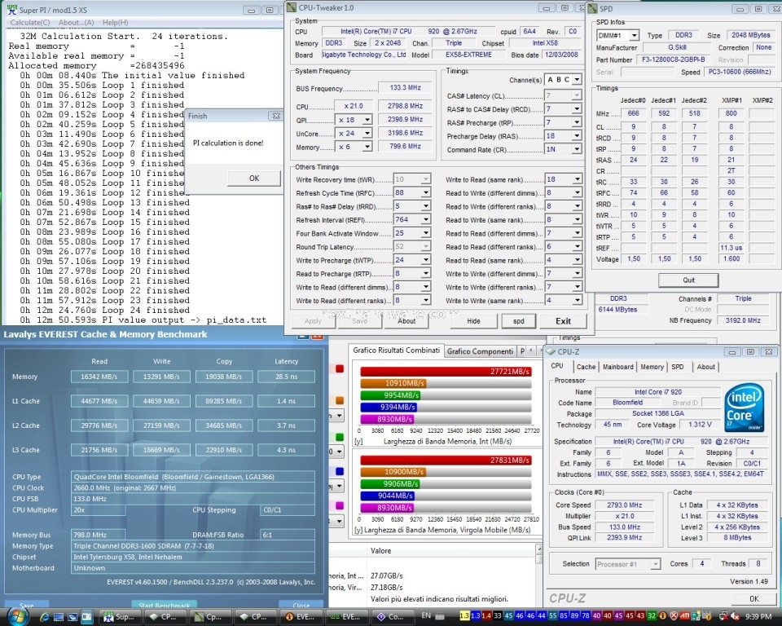
Task: Select the Grafico Componenti tab
Action: coord(480,351)
